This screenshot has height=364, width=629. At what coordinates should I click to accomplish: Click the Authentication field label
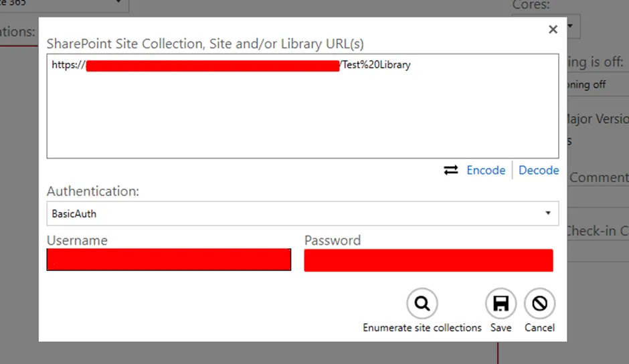[x=93, y=191]
